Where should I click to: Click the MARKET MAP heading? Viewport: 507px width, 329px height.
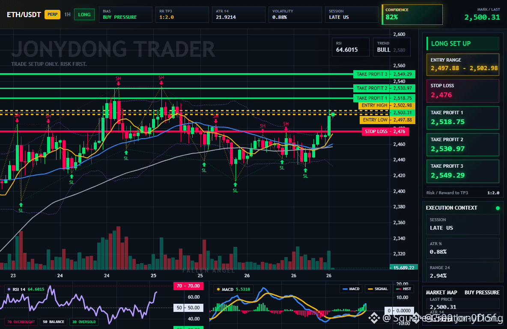point(441,292)
